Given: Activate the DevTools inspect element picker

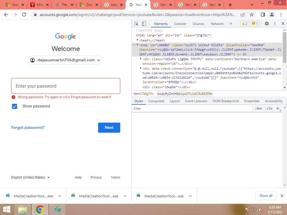Looking at the screenshot, I should (136, 24).
